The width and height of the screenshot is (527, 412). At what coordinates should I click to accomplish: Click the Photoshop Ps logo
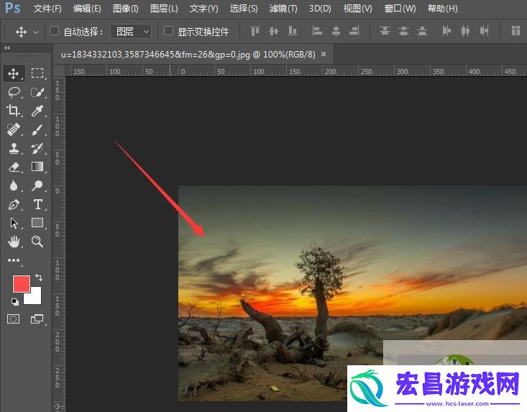coord(13,8)
